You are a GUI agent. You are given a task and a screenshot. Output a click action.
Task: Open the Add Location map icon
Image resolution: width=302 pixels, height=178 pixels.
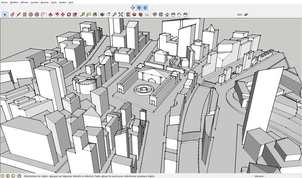(x=128, y=14)
